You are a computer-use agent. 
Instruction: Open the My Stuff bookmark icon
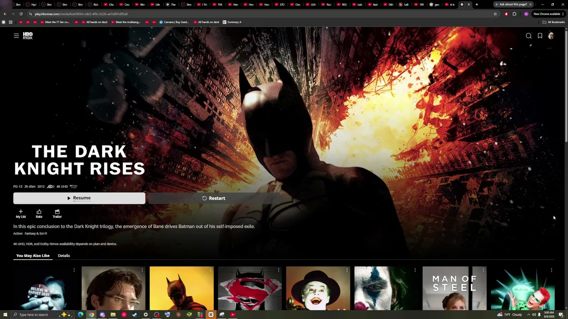click(540, 36)
